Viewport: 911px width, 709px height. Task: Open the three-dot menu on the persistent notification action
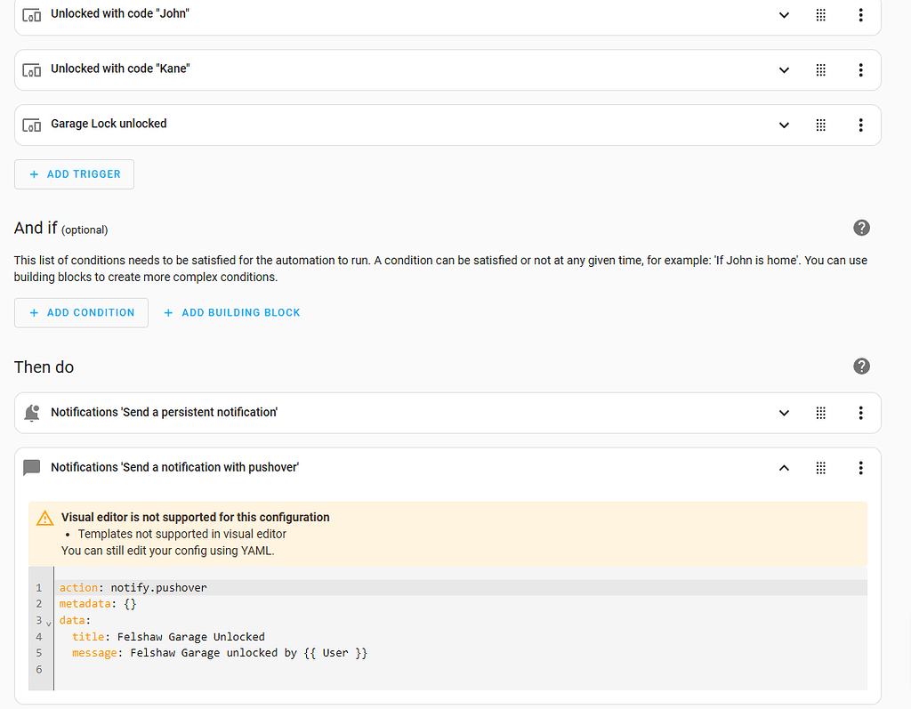pos(860,412)
